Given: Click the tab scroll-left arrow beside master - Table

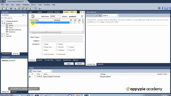Looking at the screenshot, I should (81, 12).
